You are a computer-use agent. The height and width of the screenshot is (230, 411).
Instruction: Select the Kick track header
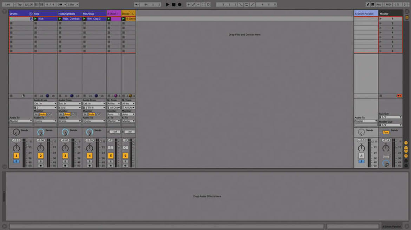coord(45,14)
